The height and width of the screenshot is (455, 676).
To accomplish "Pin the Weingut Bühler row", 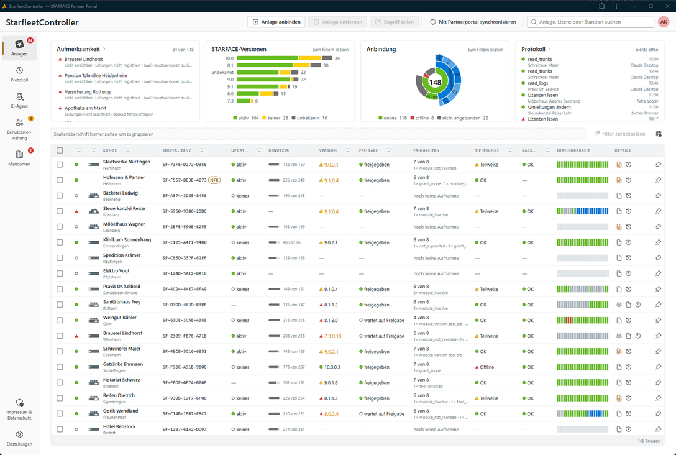I will coord(659,321).
